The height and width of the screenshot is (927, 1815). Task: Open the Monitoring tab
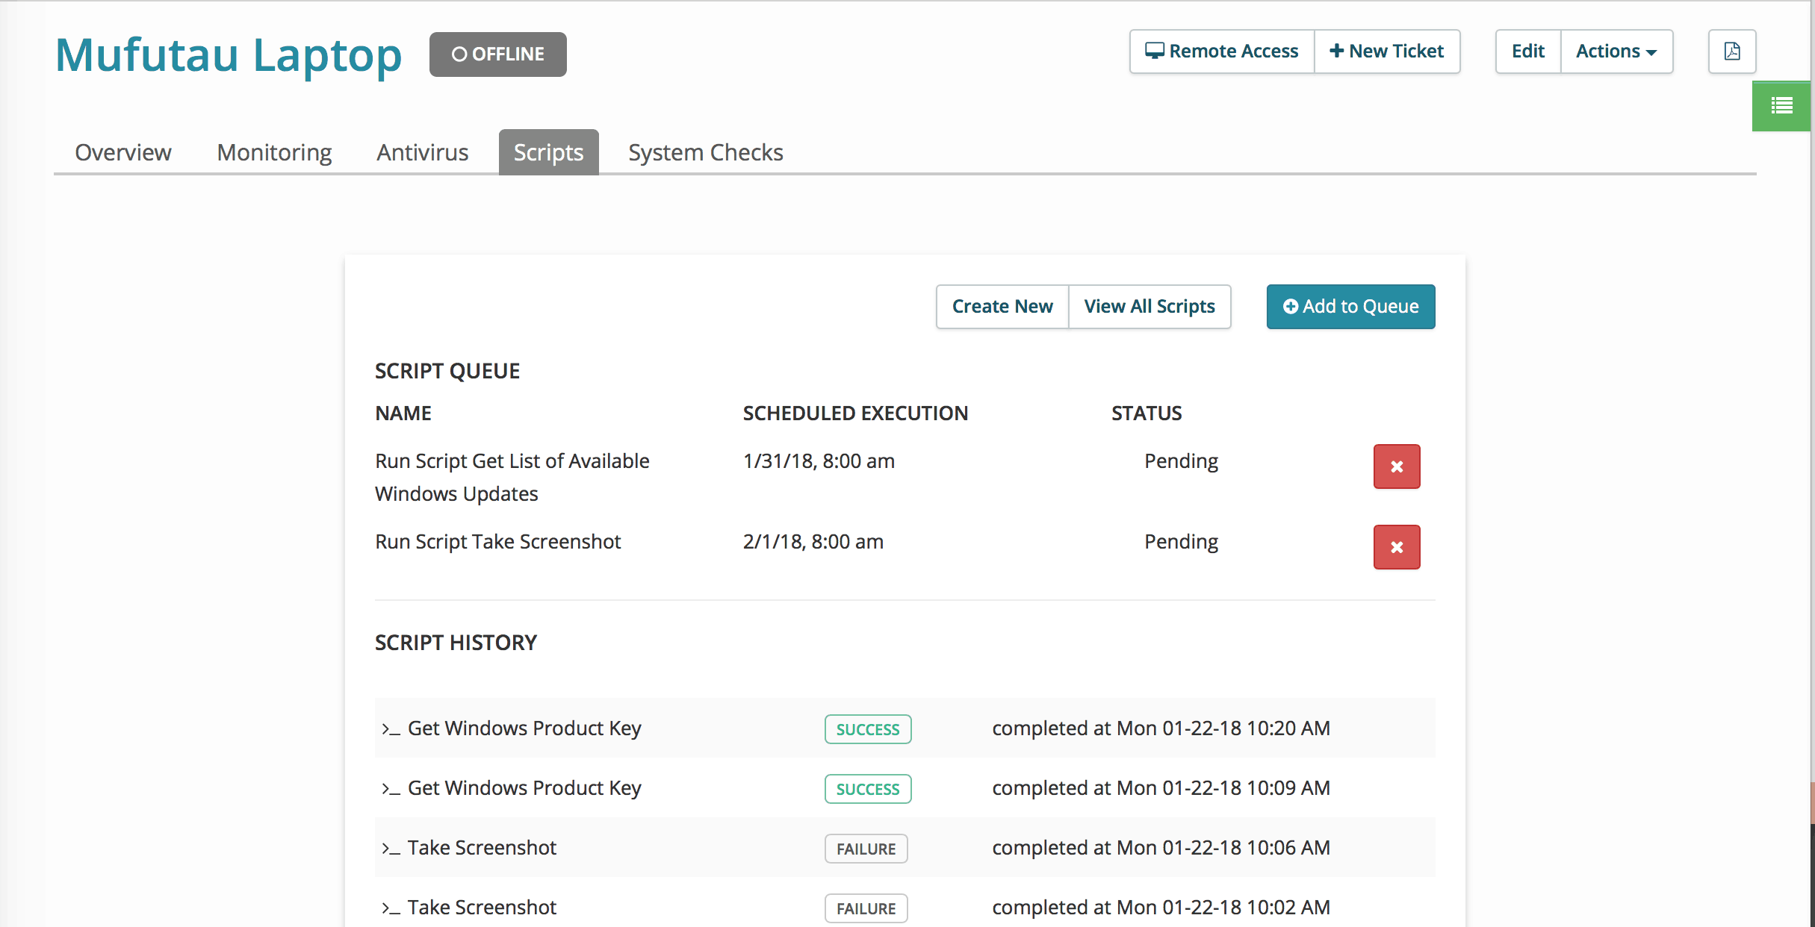[x=274, y=152]
